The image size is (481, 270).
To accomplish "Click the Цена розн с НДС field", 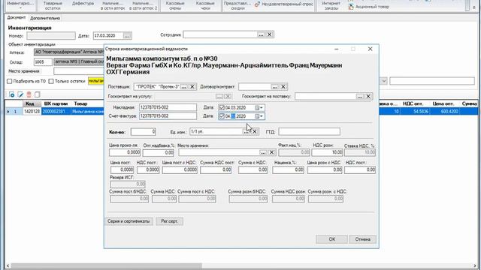I will pos(325,170).
